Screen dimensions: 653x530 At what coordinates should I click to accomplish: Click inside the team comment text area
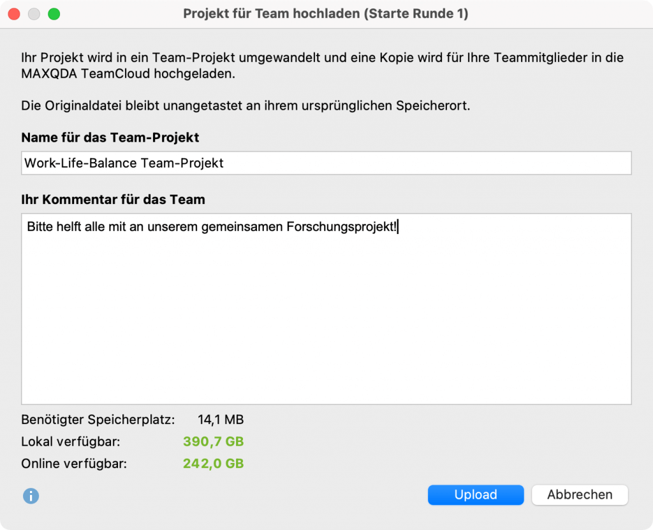326,306
